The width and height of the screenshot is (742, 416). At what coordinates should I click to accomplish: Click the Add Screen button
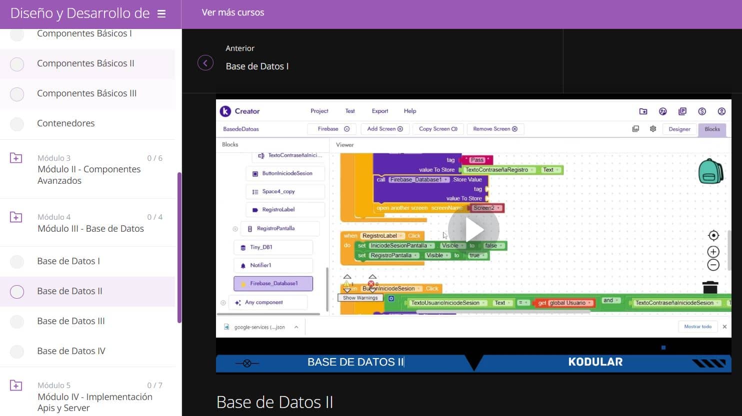point(384,129)
